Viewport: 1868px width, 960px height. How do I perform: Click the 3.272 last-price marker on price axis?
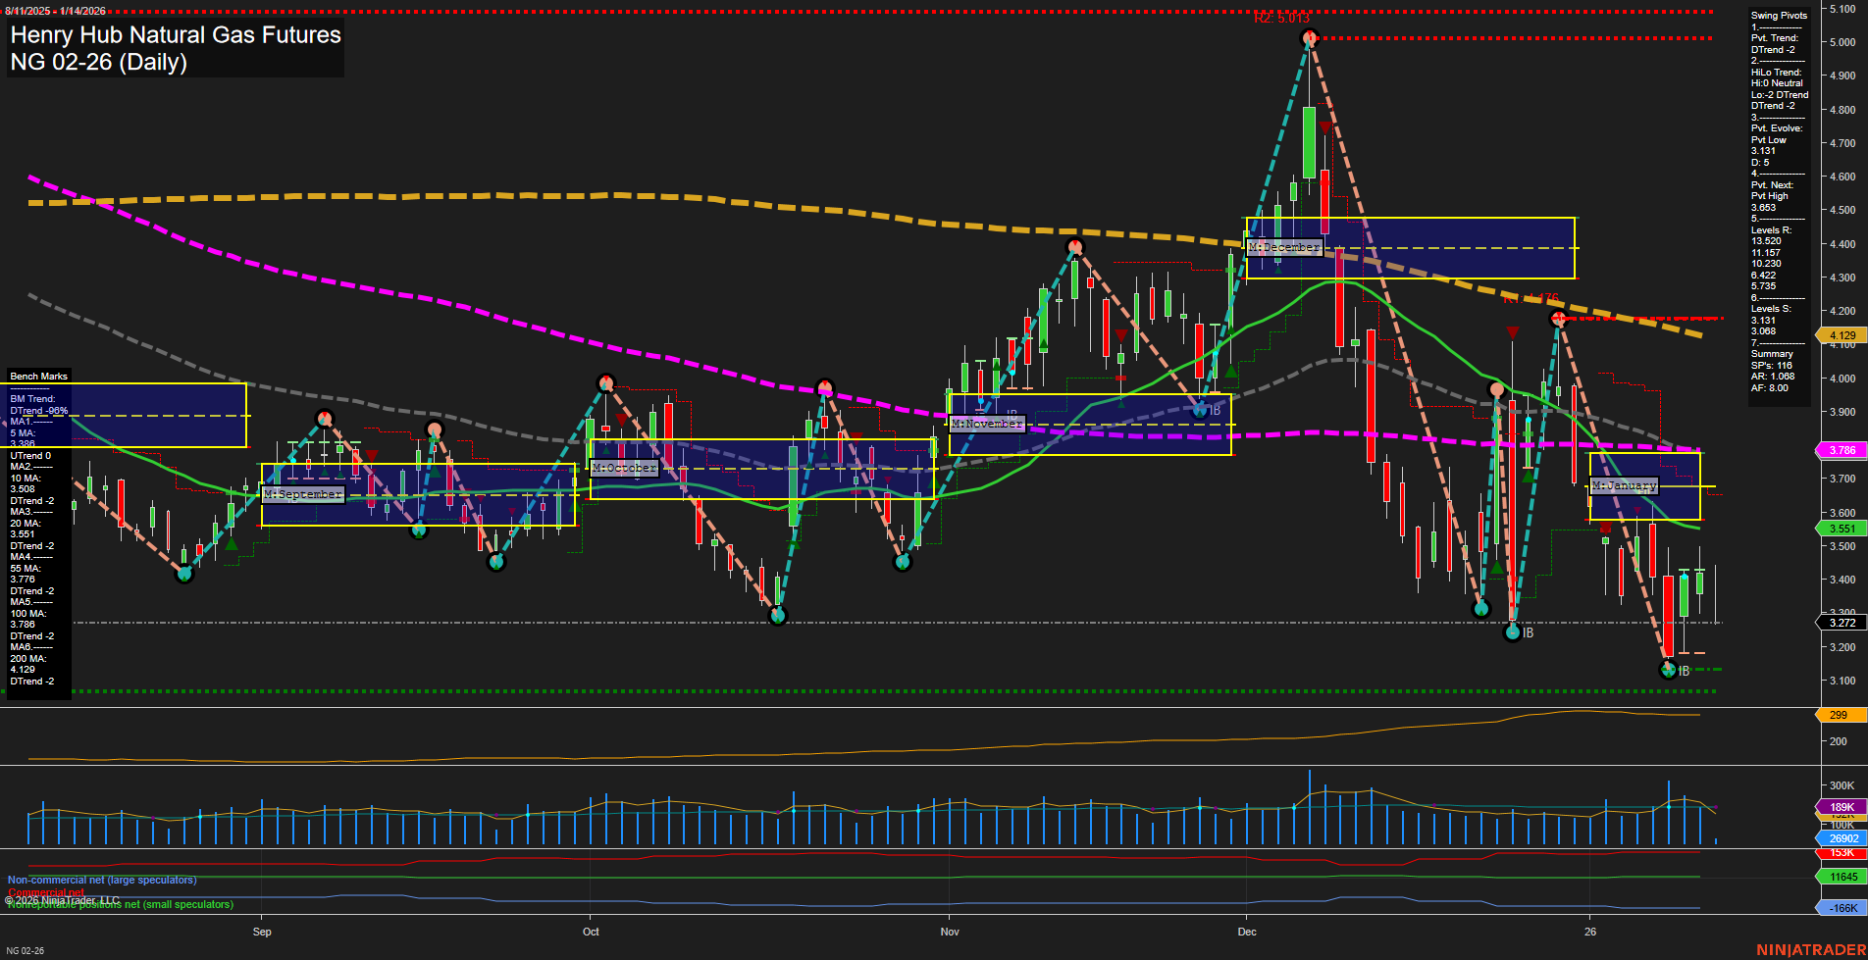1841,622
